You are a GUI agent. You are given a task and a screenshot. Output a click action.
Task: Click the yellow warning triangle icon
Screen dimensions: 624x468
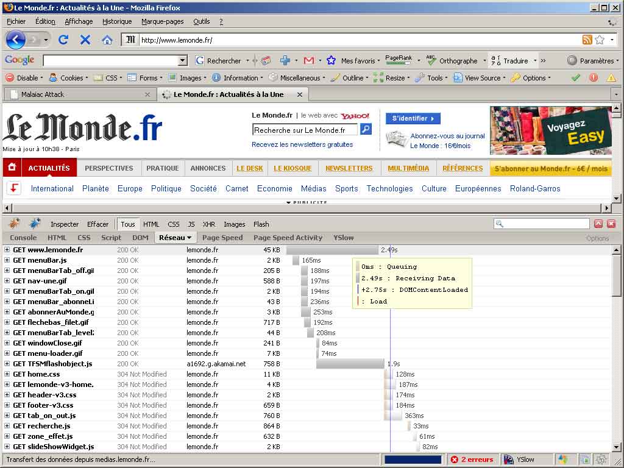click(611, 77)
